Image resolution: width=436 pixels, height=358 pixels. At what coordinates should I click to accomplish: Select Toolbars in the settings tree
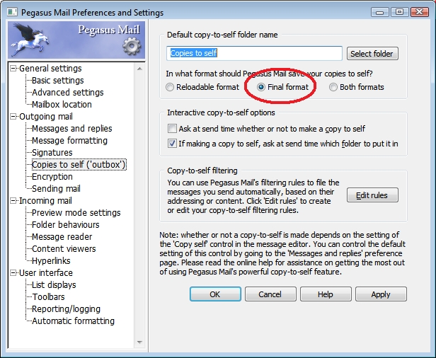pos(48,297)
